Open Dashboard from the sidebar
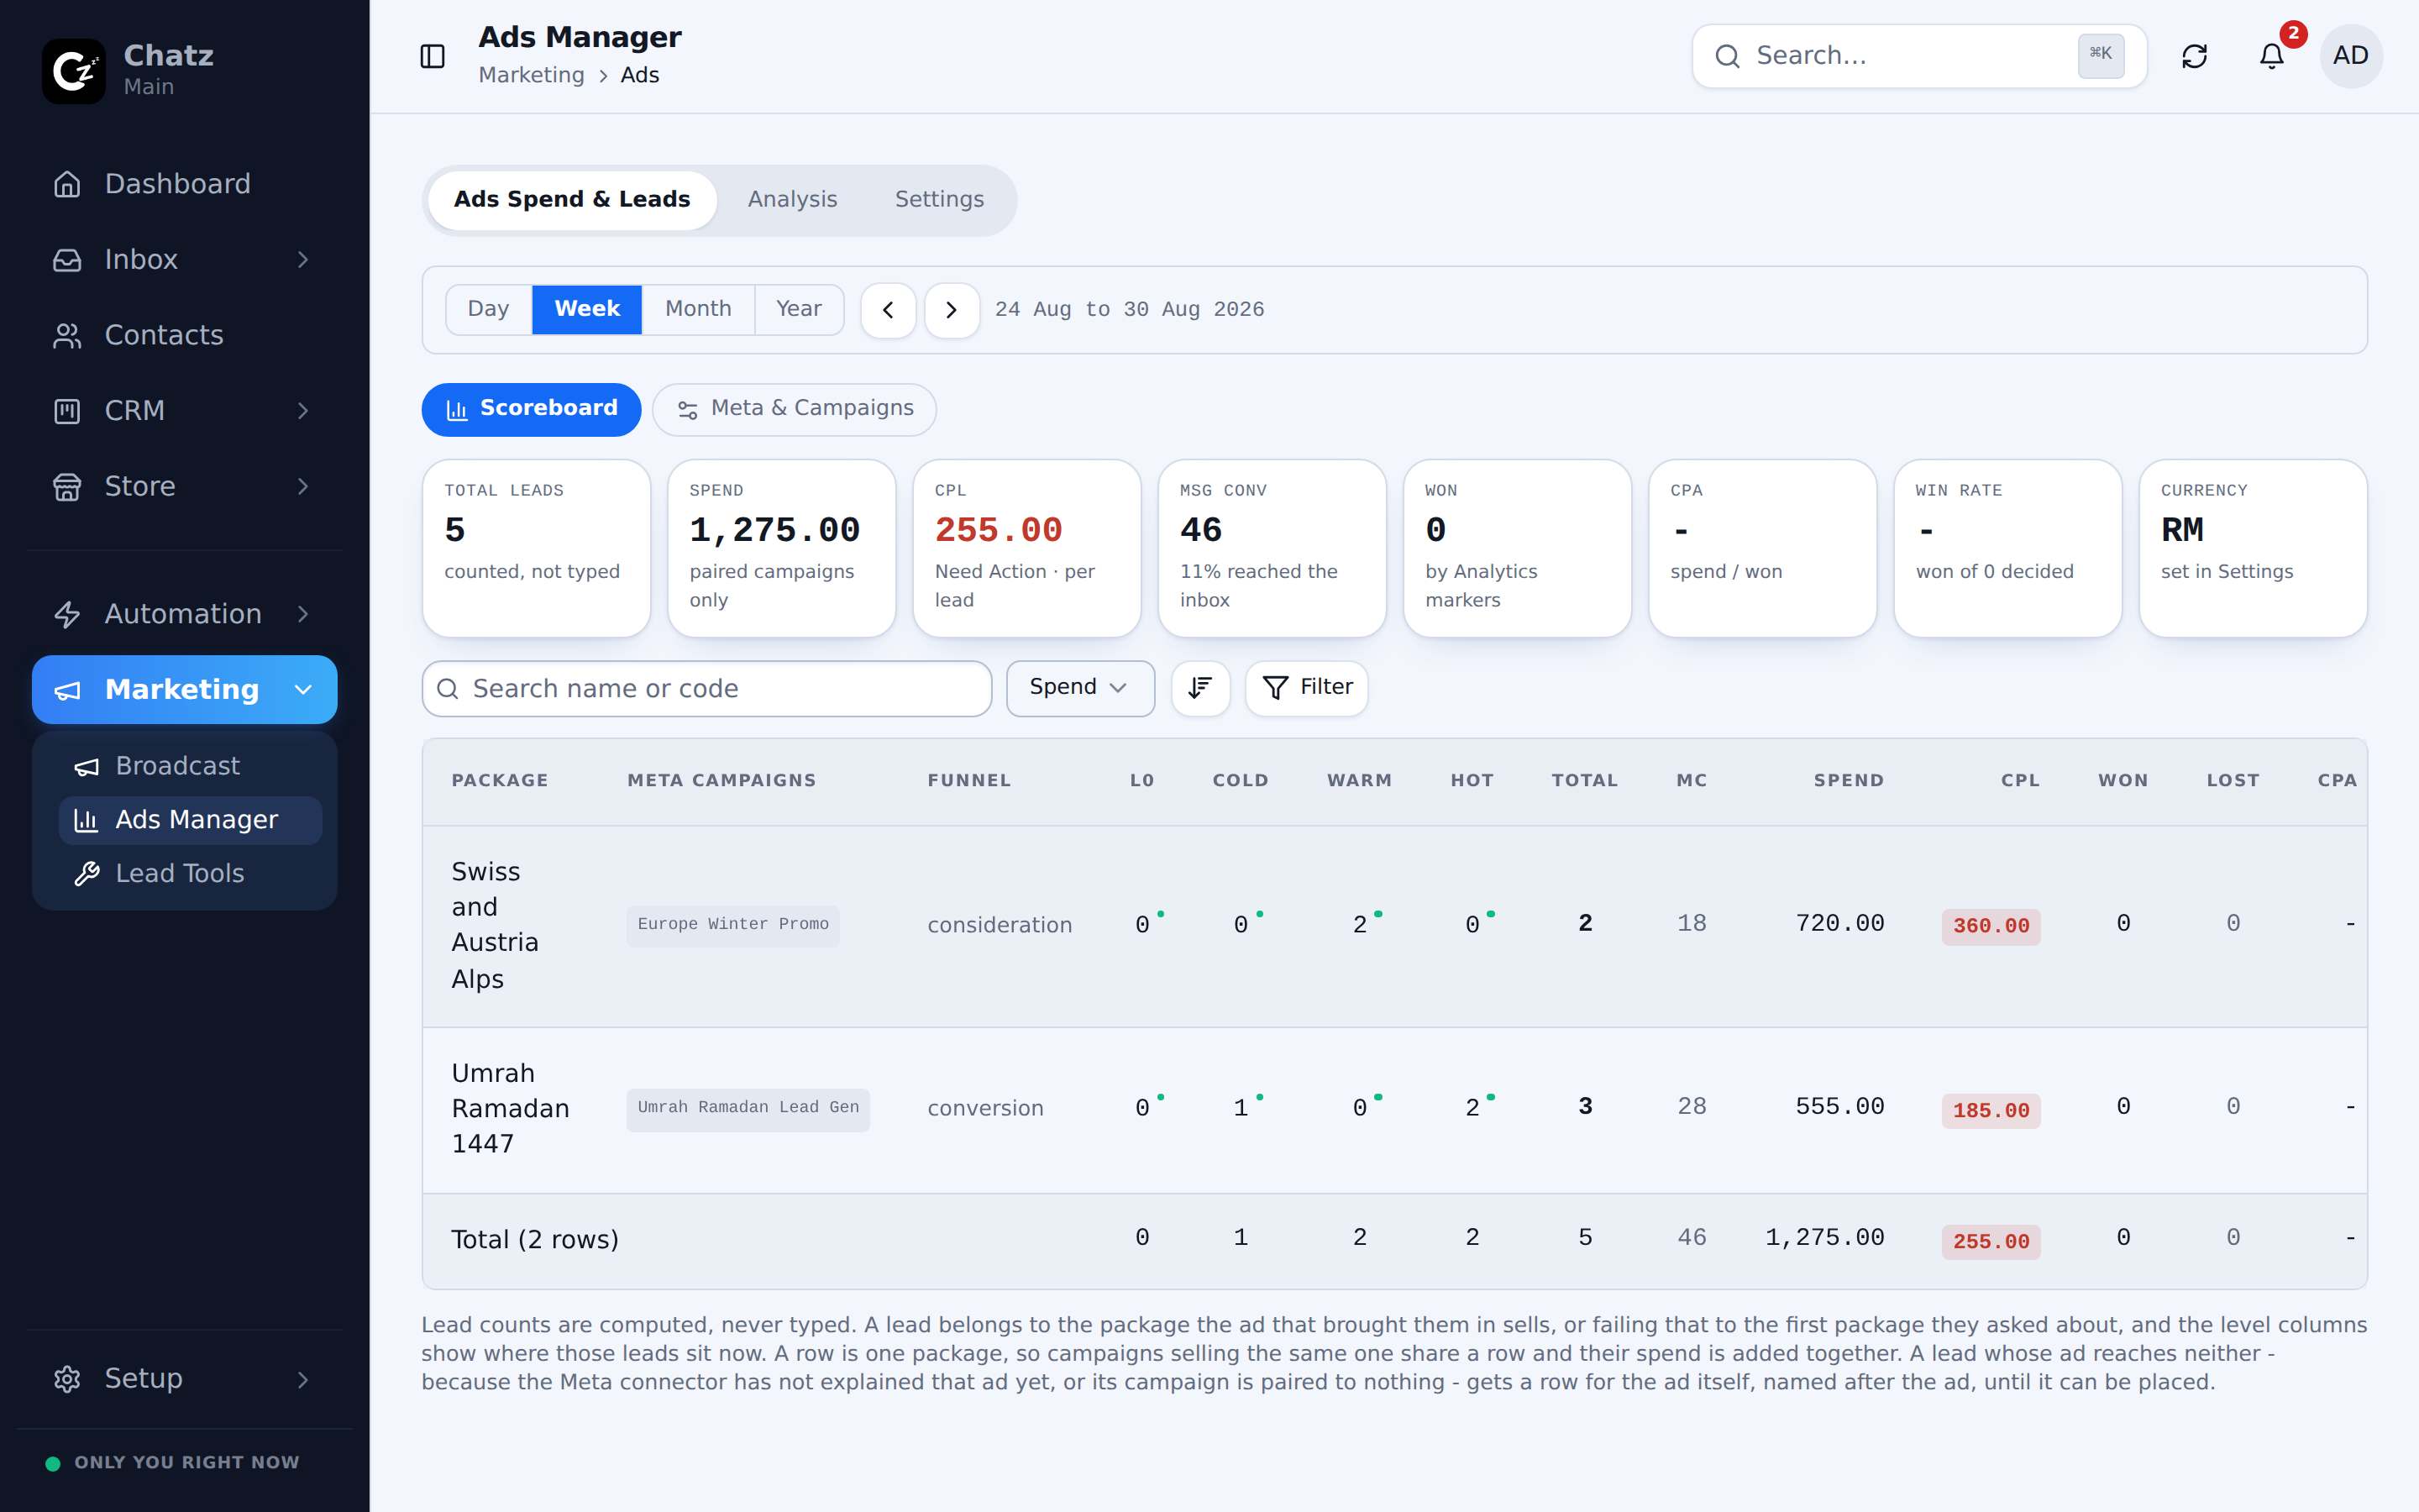 pyautogui.click(x=185, y=184)
